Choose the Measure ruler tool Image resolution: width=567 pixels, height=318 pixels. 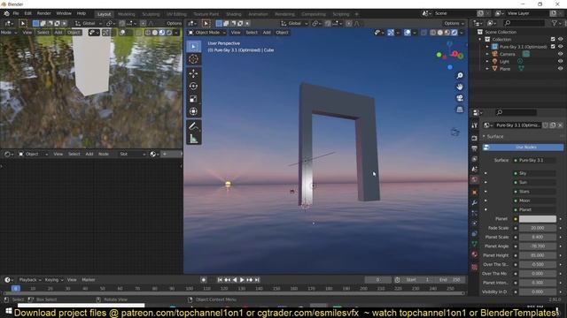pos(193,139)
